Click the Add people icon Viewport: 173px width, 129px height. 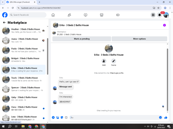coord(104,61)
